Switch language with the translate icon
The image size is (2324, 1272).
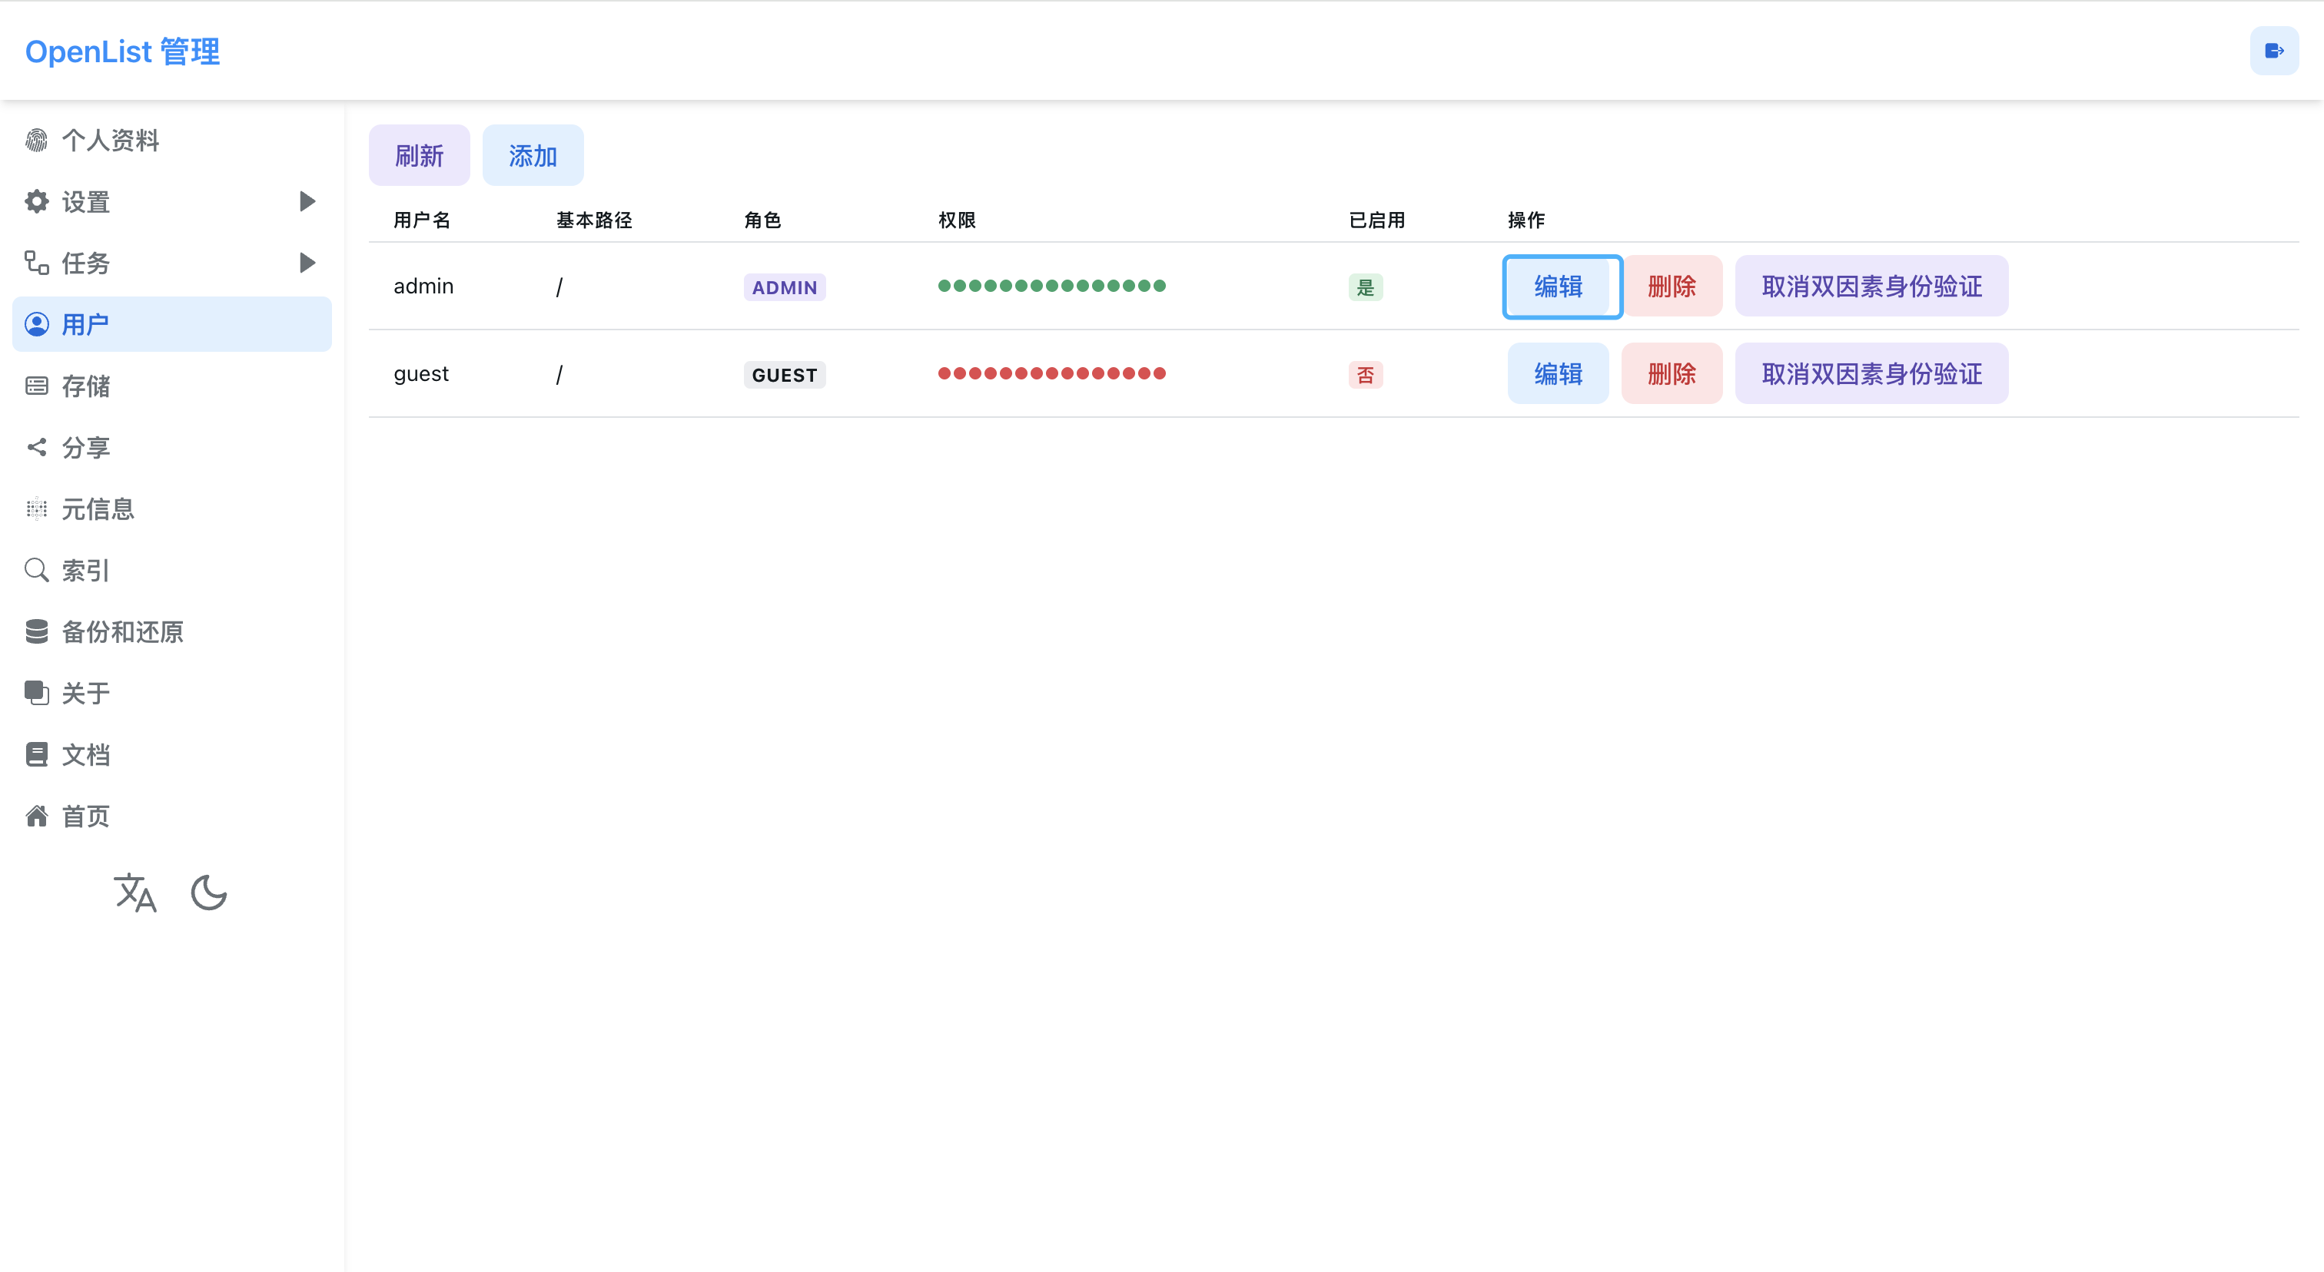pyautogui.click(x=135, y=893)
